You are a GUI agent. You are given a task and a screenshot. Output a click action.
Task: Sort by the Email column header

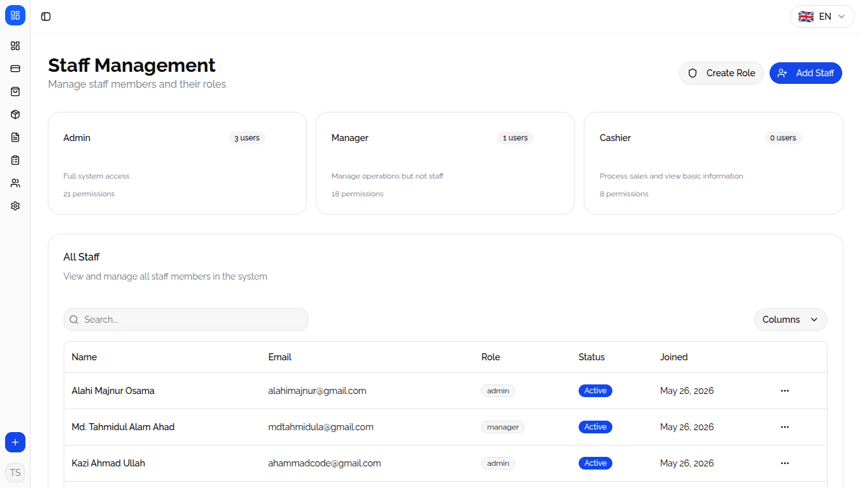(x=279, y=357)
